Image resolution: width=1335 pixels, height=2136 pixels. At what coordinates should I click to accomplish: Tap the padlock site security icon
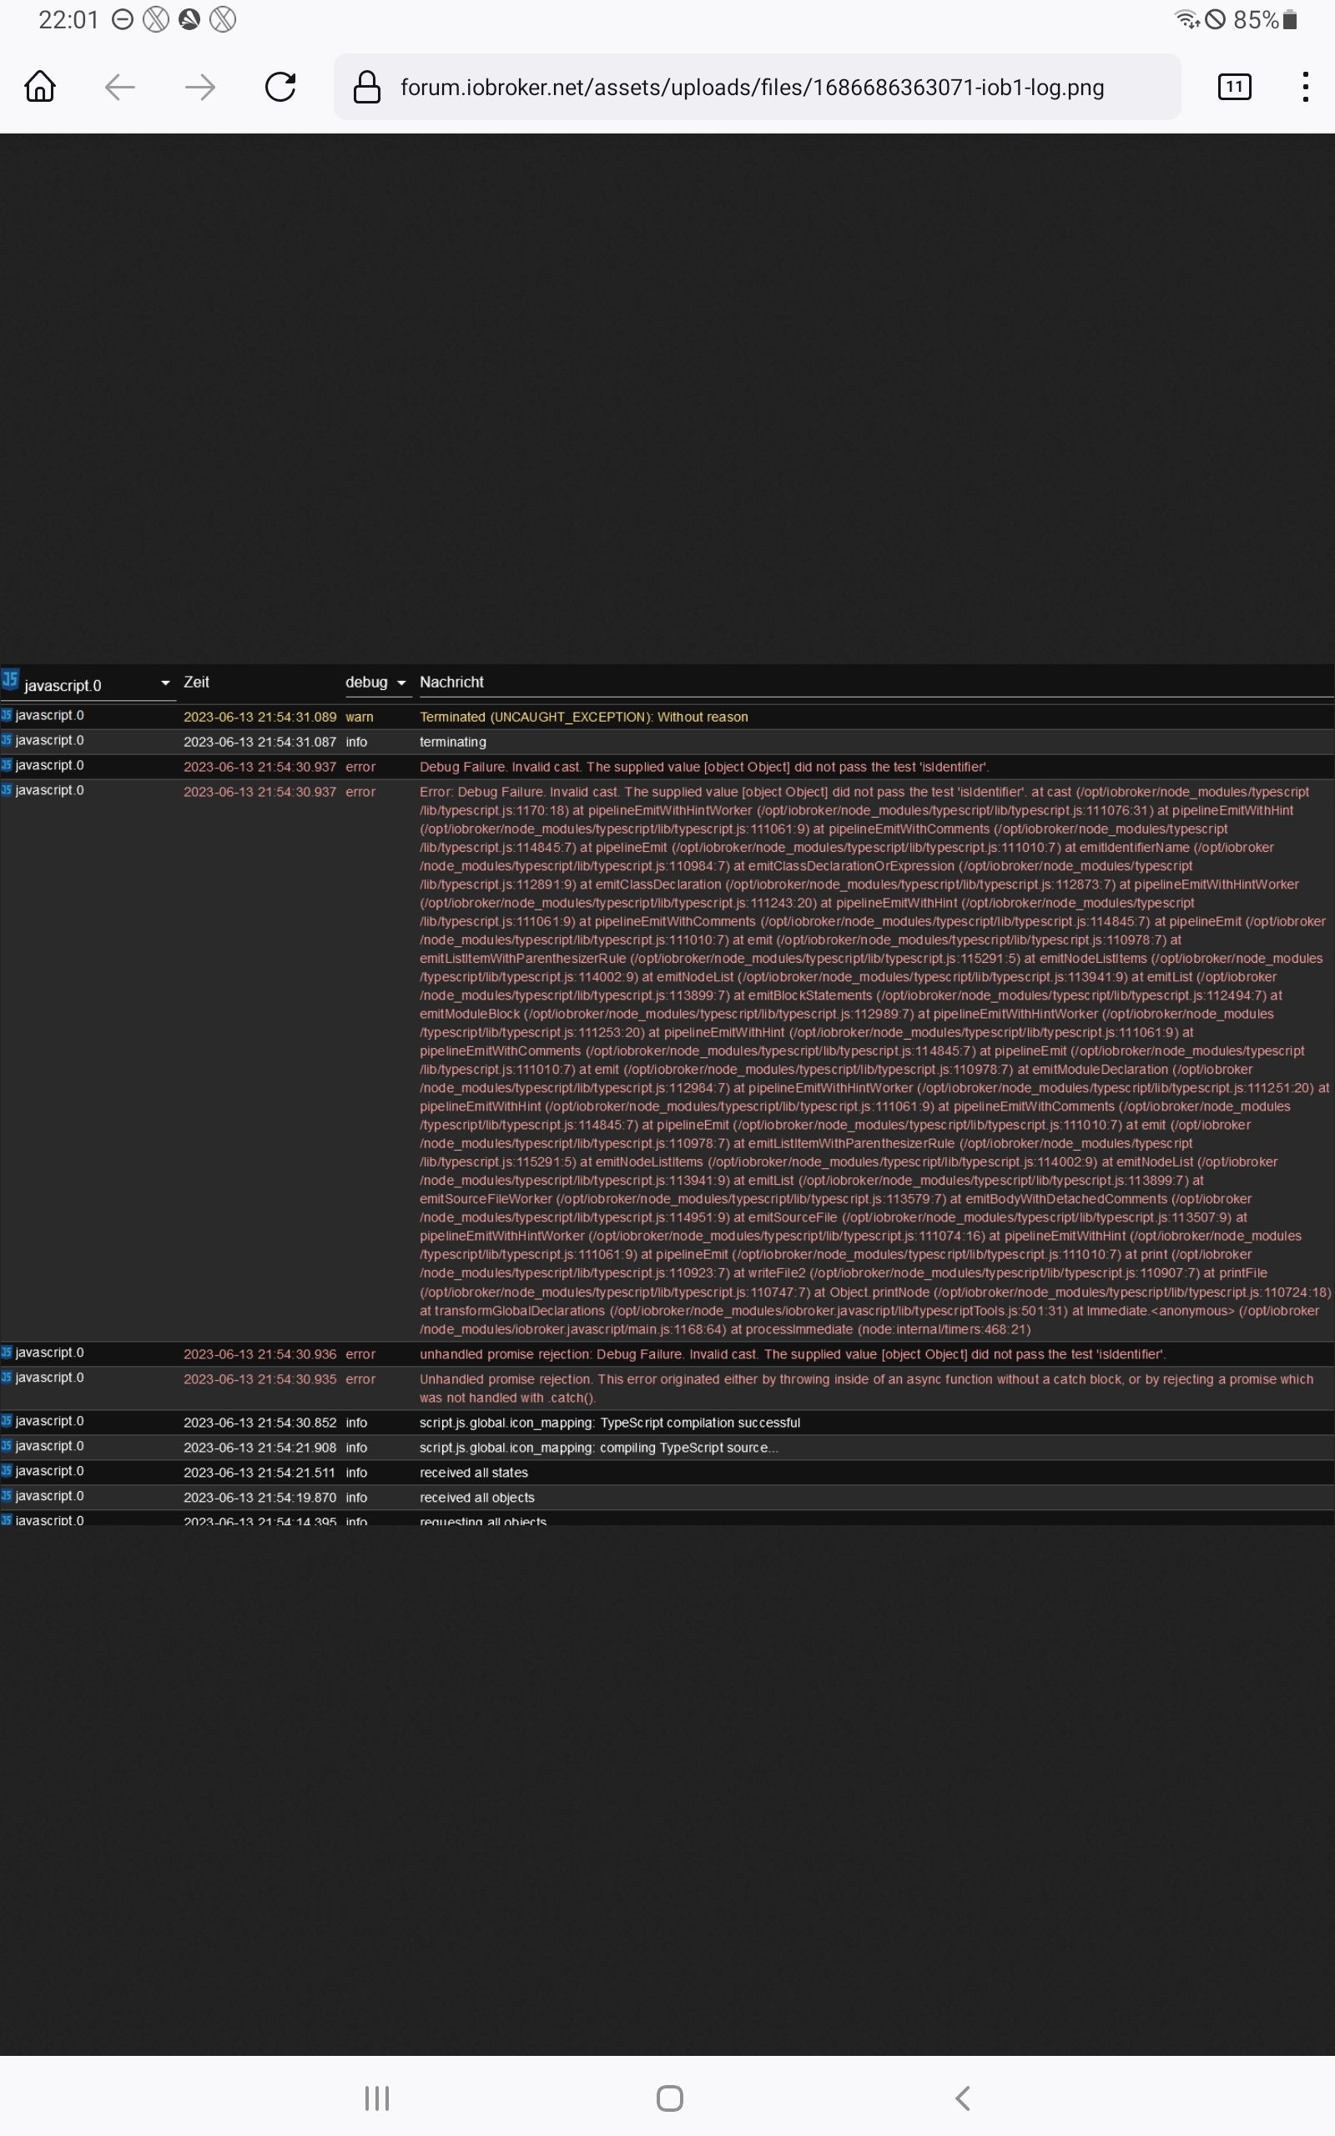pos(367,87)
